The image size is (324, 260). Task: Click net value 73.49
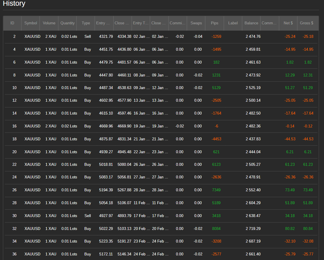pyautogui.click(x=290, y=190)
